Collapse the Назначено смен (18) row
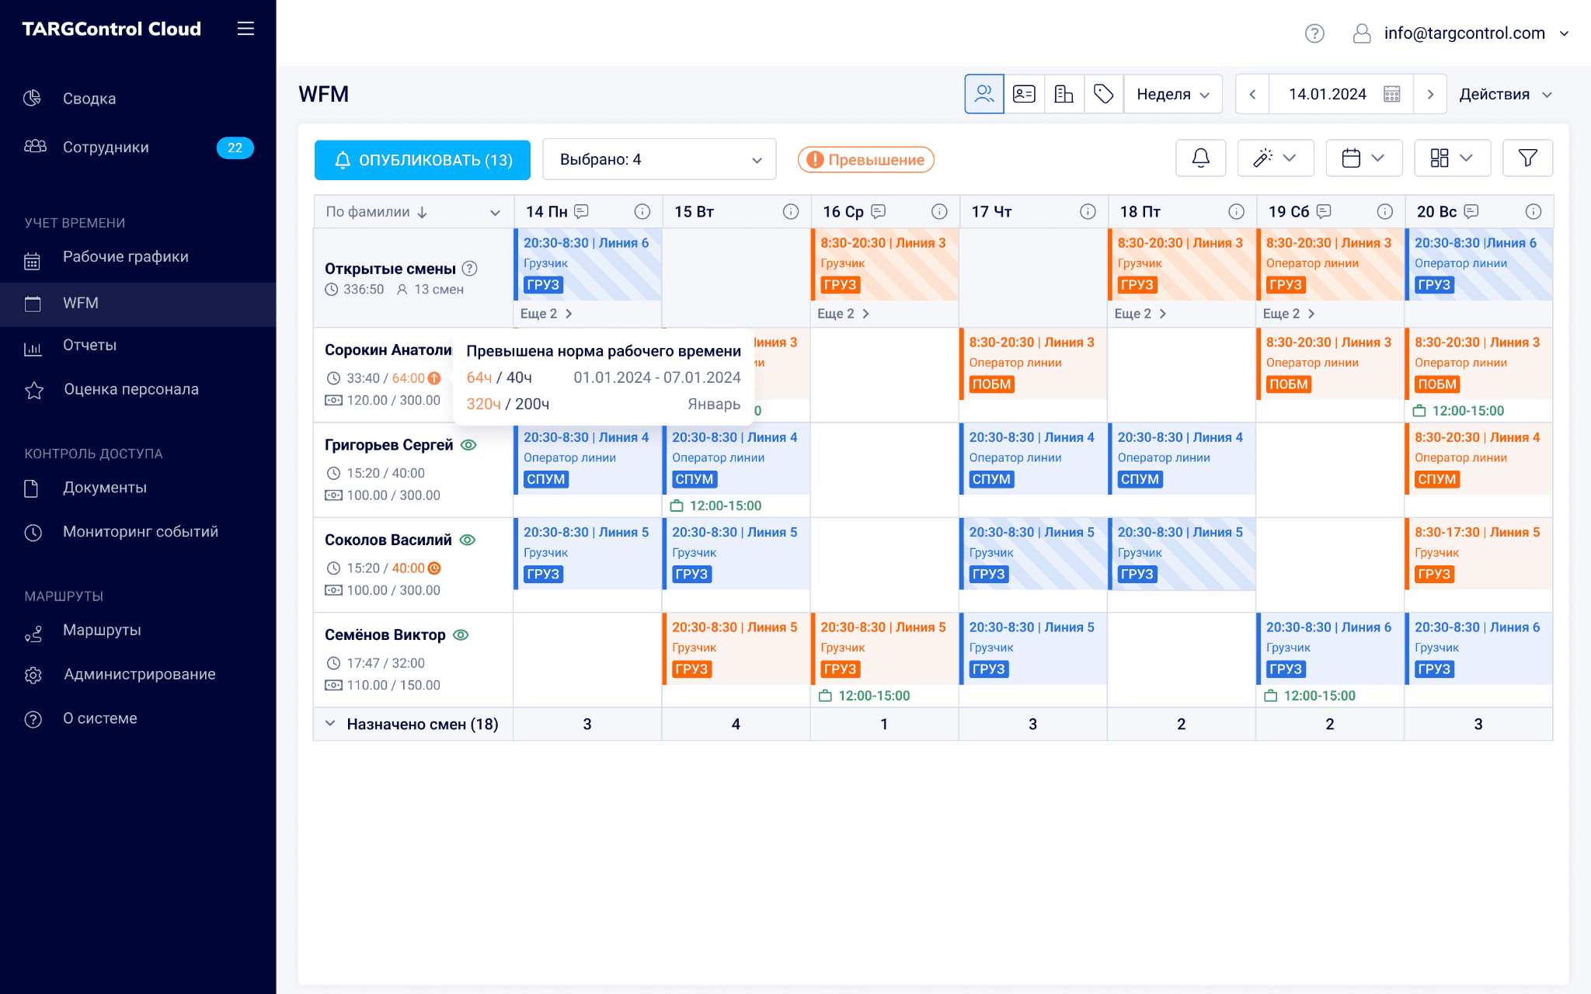Screen dimensions: 1591x994 click(x=330, y=724)
